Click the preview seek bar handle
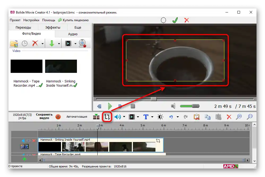 click(x=154, y=99)
